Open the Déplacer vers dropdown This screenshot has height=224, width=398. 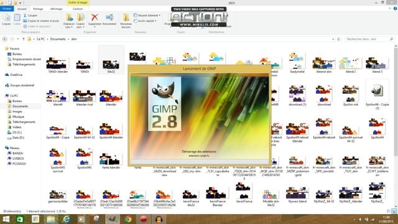point(69,27)
